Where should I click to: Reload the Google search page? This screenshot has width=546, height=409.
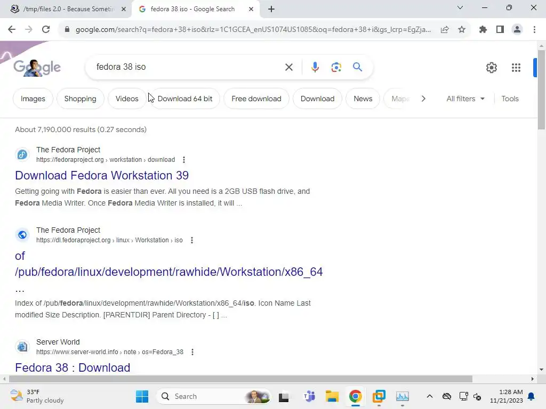(46, 30)
